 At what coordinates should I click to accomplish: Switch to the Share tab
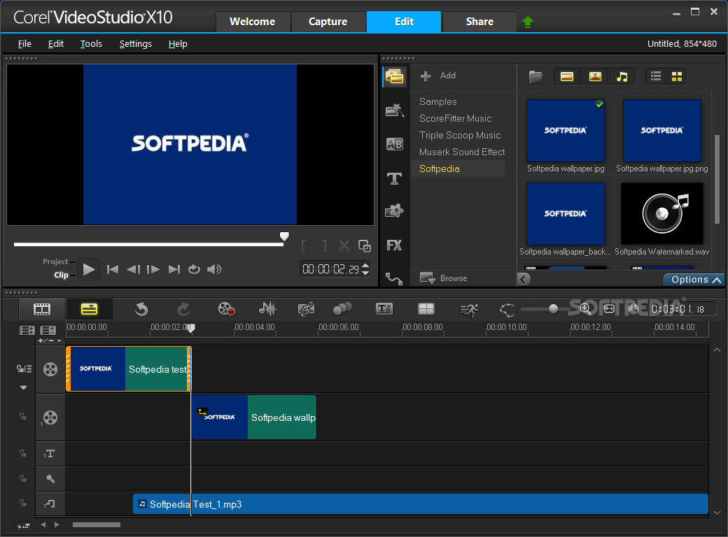point(479,22)
